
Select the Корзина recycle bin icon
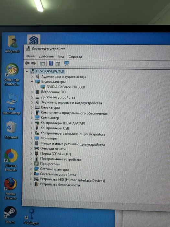click(11, 130)
